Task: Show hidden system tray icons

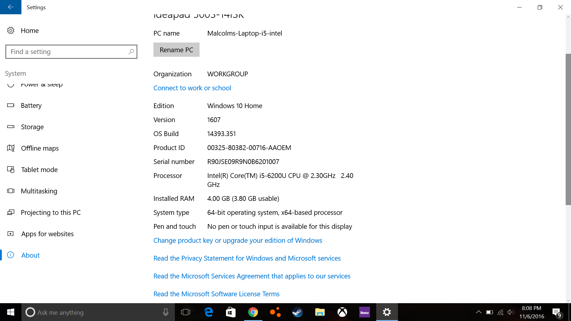Action: tap(479, 312)
